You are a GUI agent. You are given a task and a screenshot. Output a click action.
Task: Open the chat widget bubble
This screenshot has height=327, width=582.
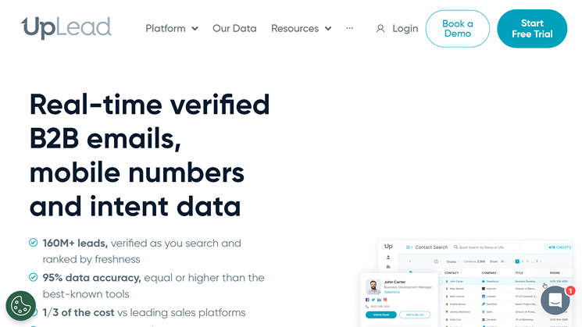pyautogui.click(x=555, y=301)
